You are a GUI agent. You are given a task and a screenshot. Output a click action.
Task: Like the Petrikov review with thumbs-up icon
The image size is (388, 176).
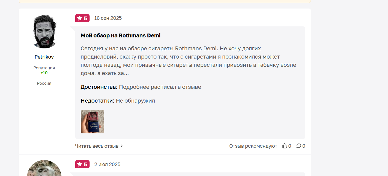285,146
